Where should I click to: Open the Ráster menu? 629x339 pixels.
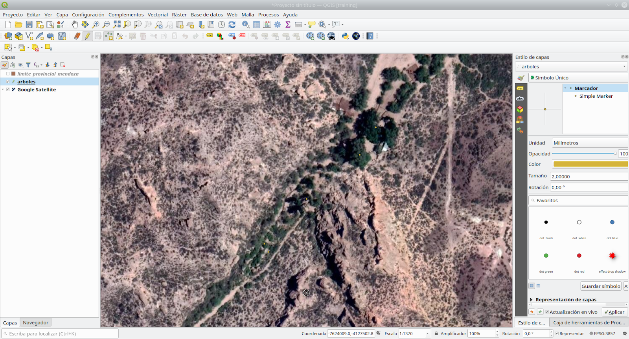(179, 15)
